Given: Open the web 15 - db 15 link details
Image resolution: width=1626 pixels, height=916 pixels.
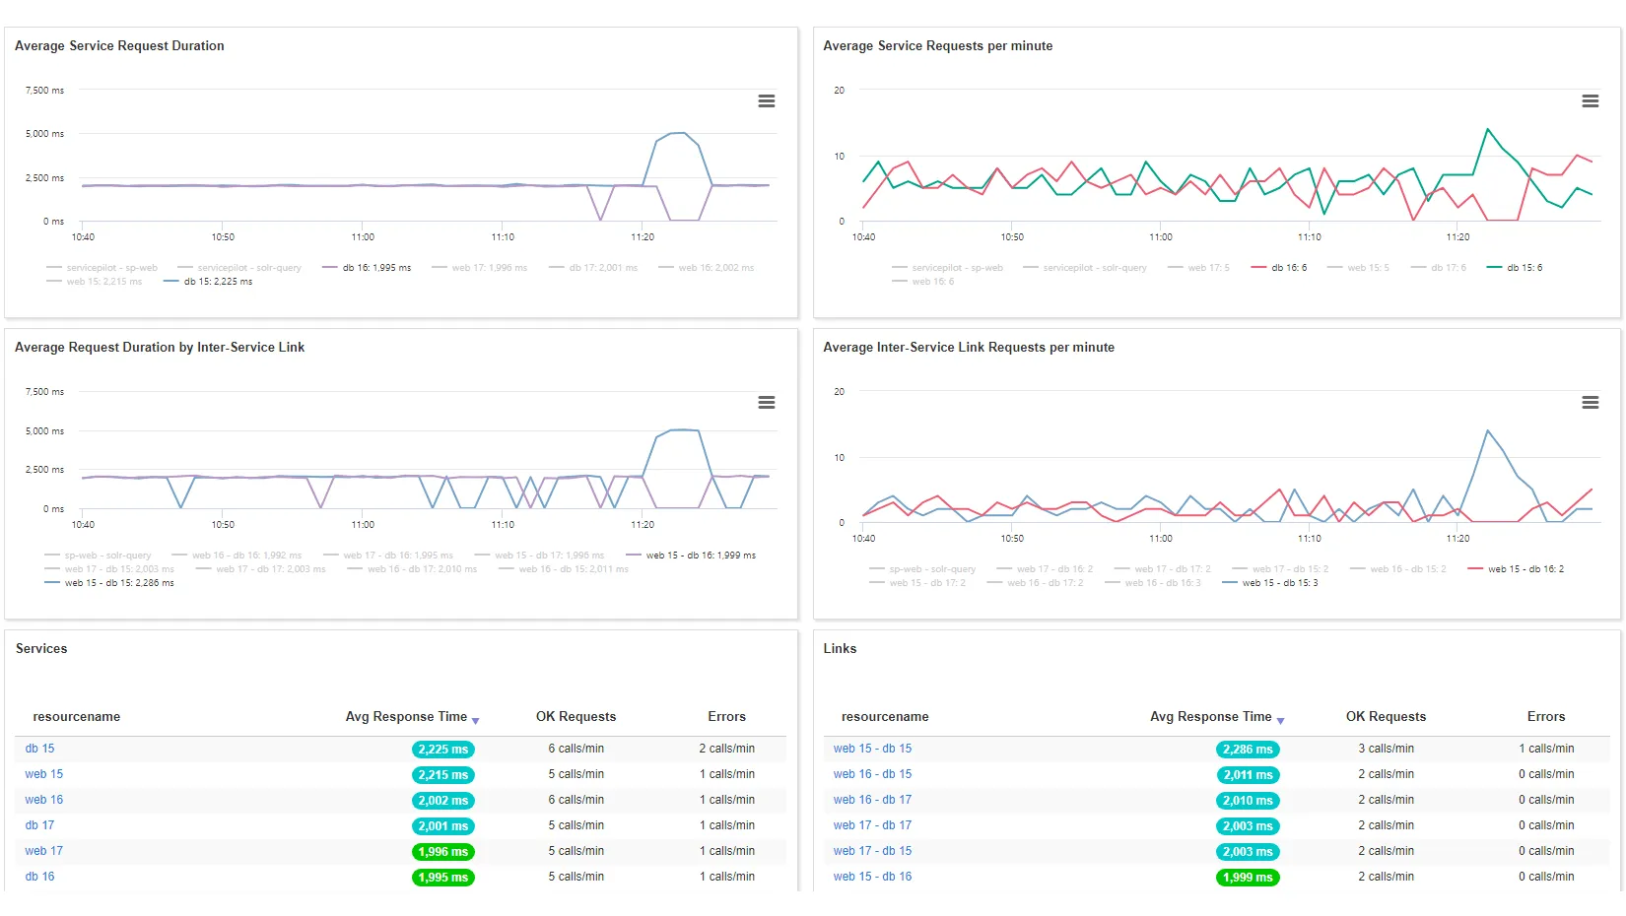Looking at the screenshot, I should 873,749.
